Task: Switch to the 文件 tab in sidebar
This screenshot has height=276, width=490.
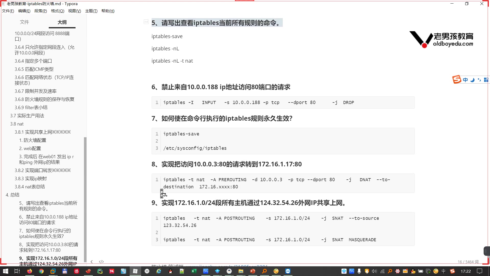Action: pyautogui.click(x=24, y=22)
